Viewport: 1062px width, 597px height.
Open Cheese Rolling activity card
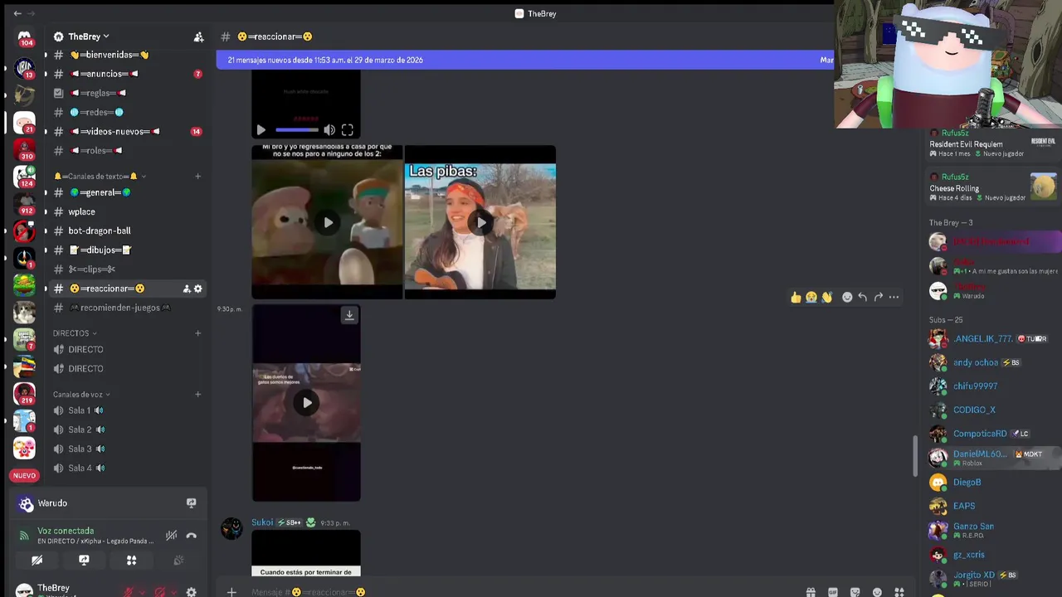[992, 187]
